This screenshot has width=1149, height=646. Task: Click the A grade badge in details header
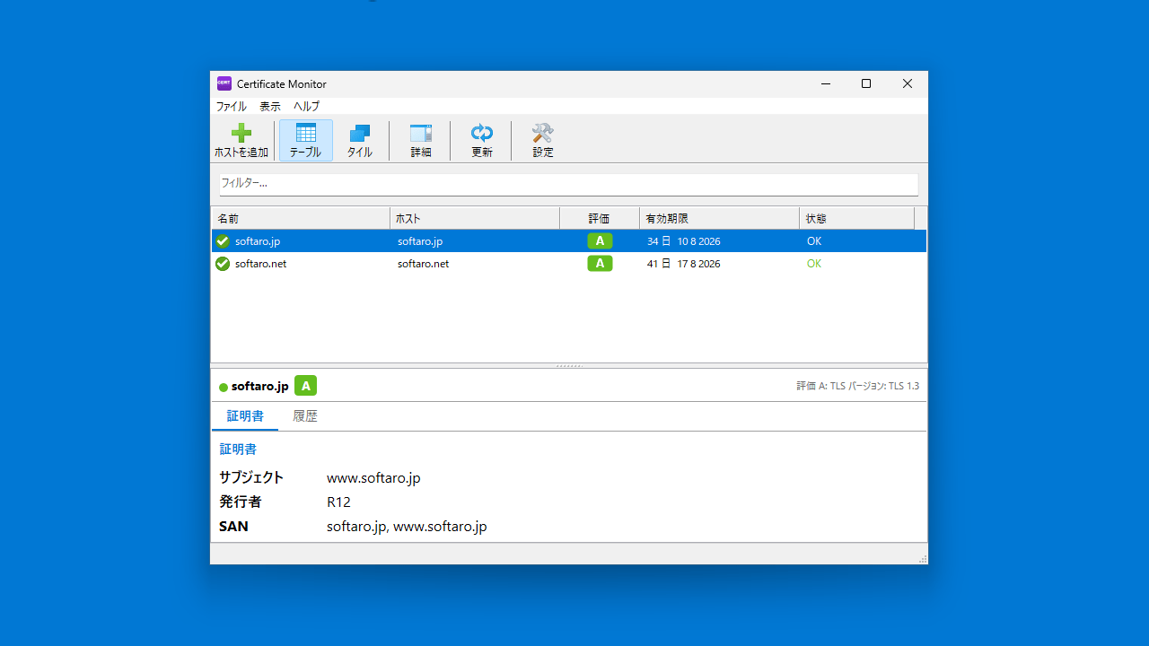pyautogui.click(x=305, y=386)
